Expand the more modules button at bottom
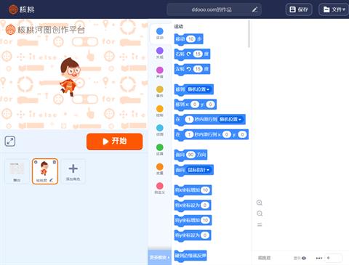349x265 pixels. click(159, 257)
